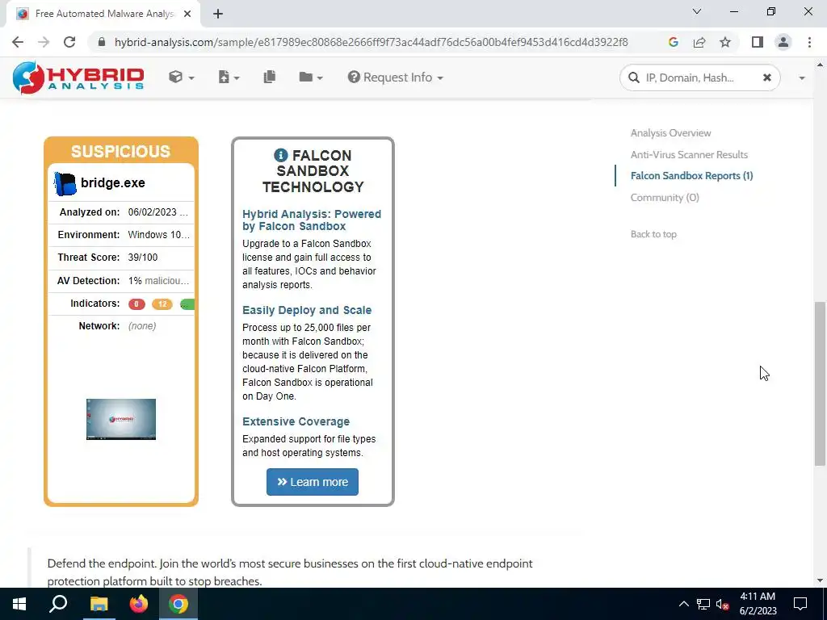Click the Analyzed on 06/02/2023 value
The height and width of the screenshot is (620, 827).
(157, 212)
